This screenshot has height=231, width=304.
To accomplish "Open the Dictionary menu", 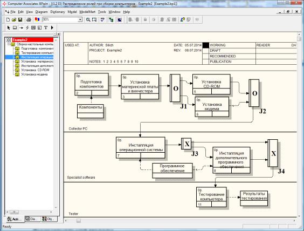I will point(58,12).
